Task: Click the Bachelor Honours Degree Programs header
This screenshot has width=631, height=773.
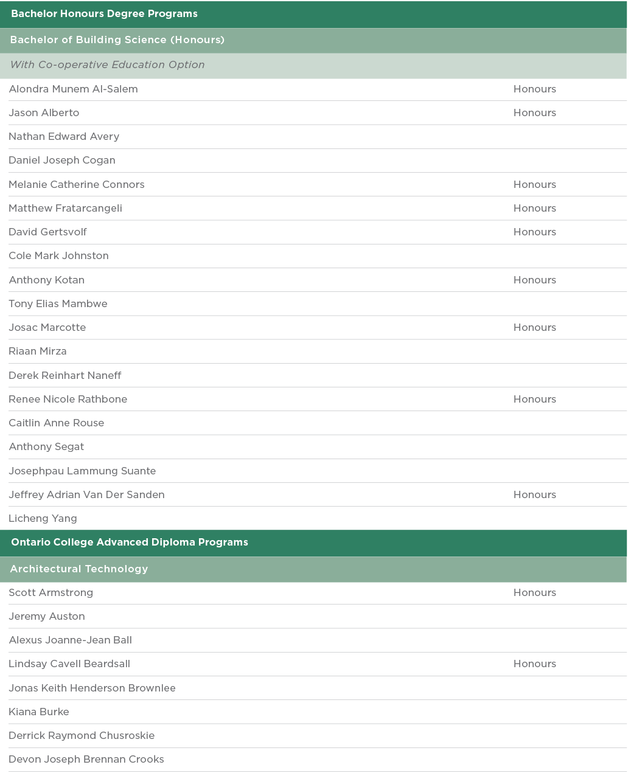Action: tap(104, 14)
